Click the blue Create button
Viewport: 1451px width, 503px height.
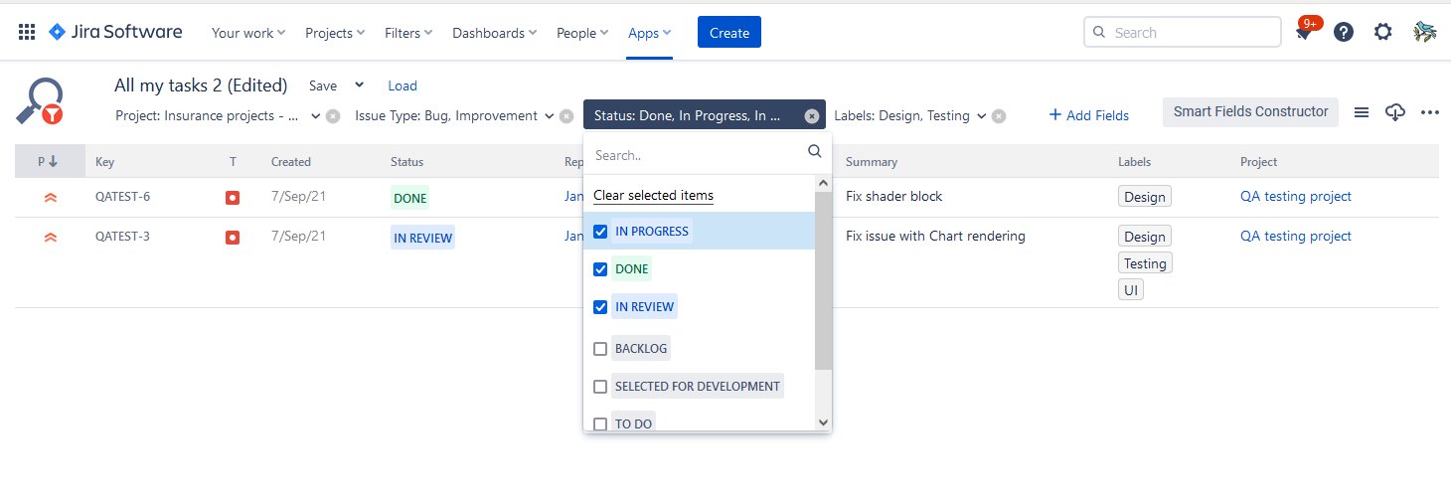[728, 33]
